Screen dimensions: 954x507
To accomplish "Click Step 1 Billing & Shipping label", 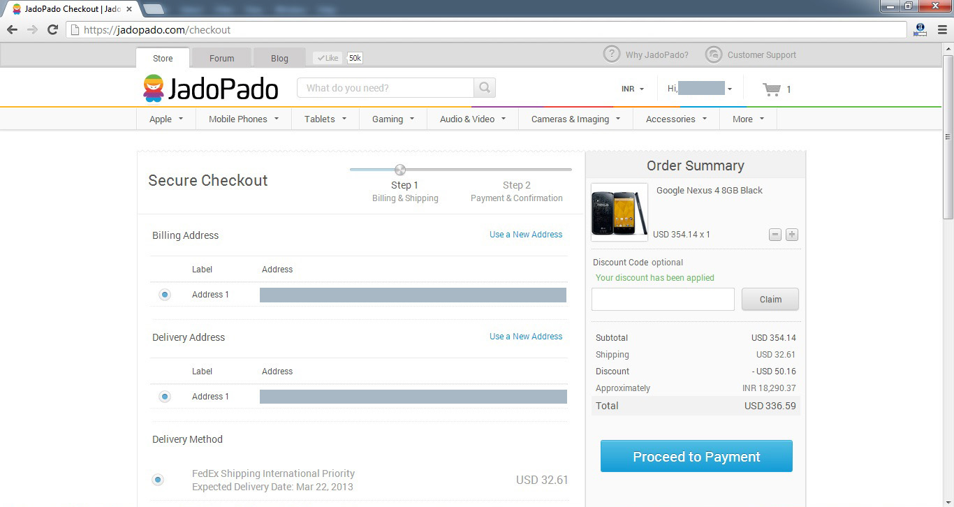I will pyautogui.click(x=405, y=191).
